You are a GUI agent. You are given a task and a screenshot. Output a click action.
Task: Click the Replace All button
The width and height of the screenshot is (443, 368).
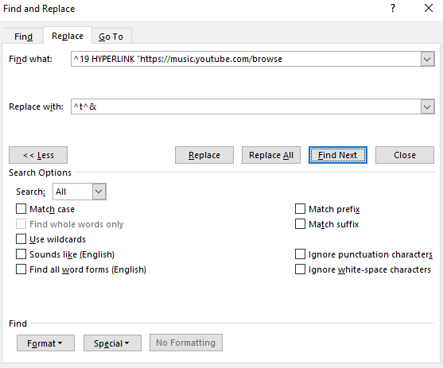click(x=271, y=155)
